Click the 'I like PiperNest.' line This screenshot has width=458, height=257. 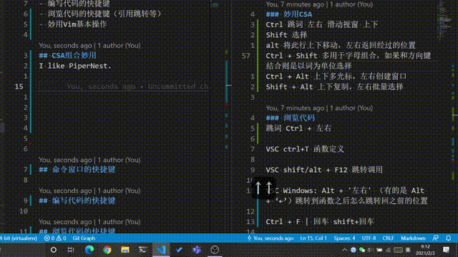click(75, 66)
